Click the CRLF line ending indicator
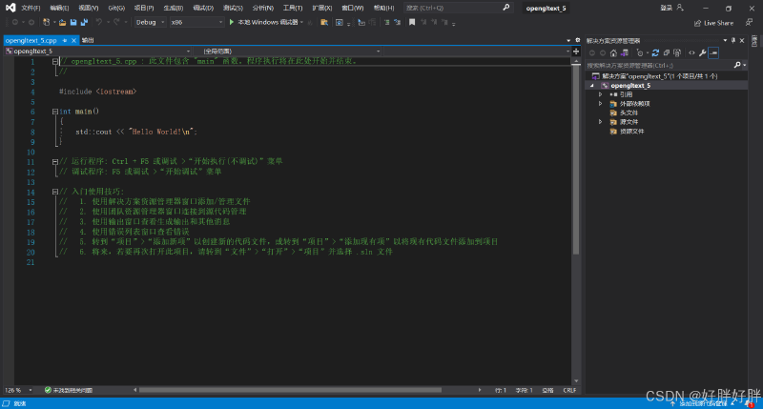 [x=569, y=390]
